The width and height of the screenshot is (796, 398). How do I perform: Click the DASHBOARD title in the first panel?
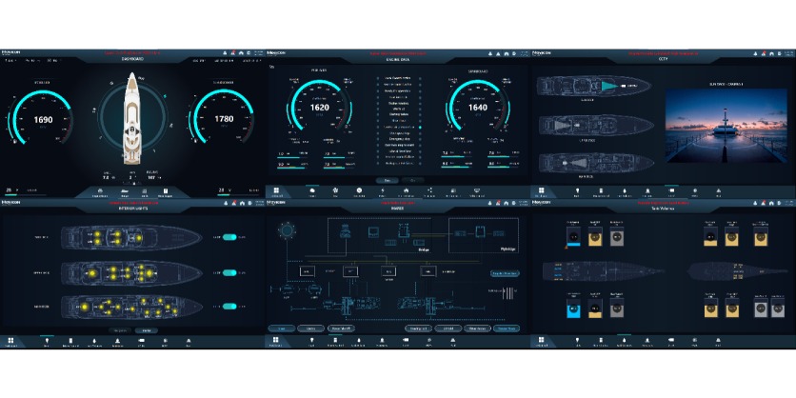pos(132,59)
